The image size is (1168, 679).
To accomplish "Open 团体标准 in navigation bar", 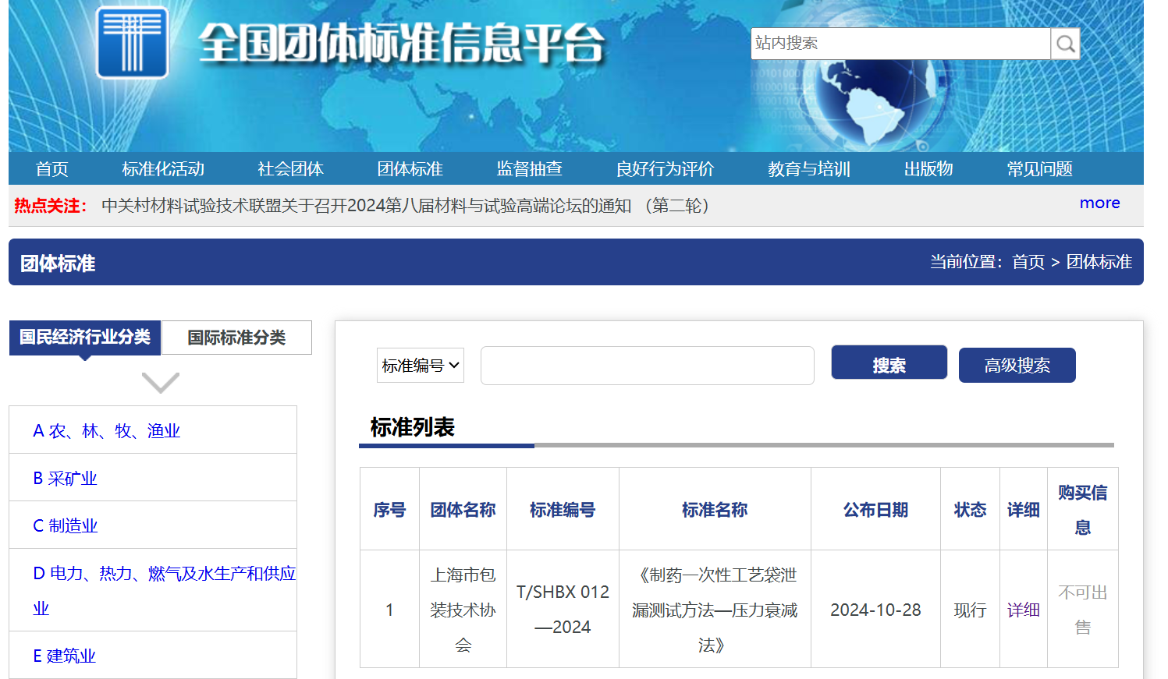I will (x=410, y=168).
